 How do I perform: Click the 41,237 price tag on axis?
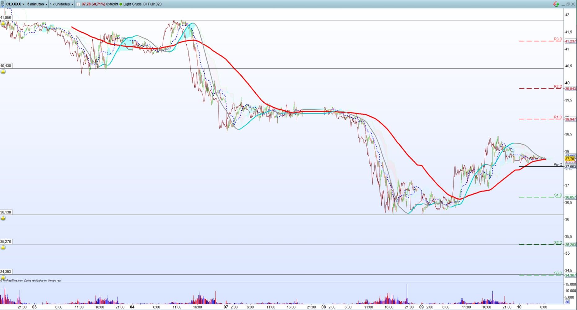click(x=570, y=41)
